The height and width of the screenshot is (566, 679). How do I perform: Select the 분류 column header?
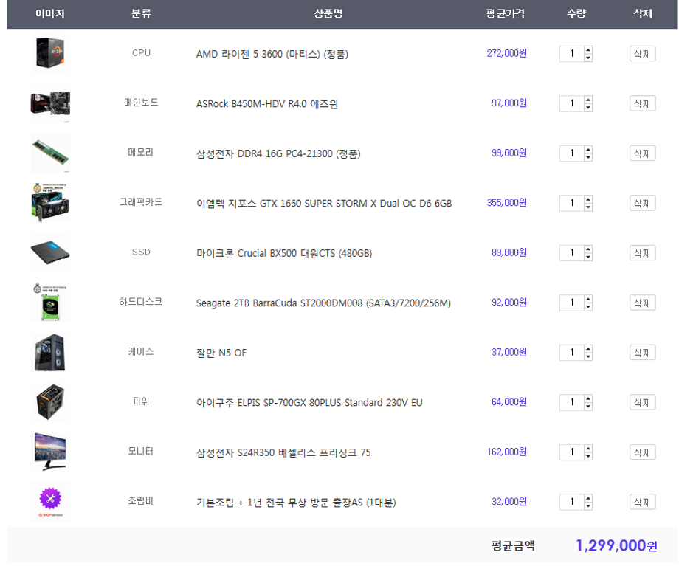point(141,13)
